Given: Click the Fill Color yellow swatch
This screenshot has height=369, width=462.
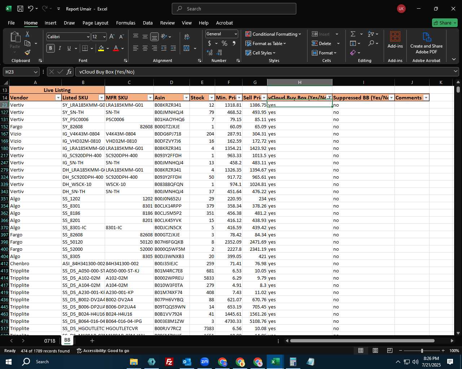Looking at the screenshot, I should (101, 48).
